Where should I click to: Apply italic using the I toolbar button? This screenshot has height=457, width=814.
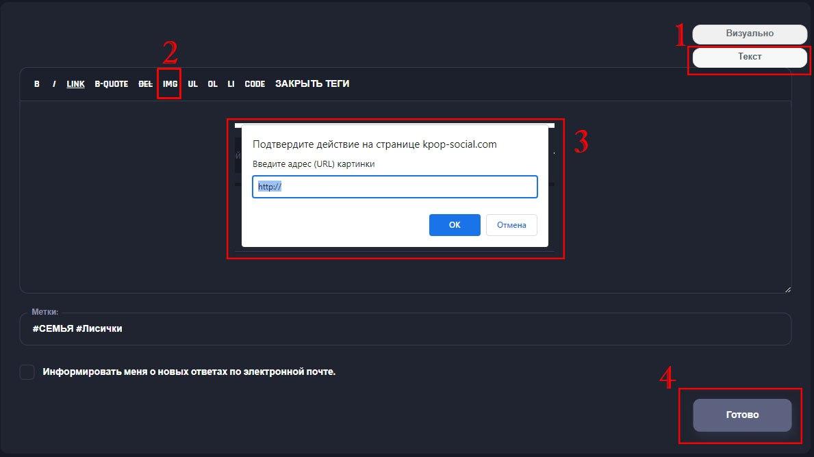pyautogui.click(x=54, y=84)
